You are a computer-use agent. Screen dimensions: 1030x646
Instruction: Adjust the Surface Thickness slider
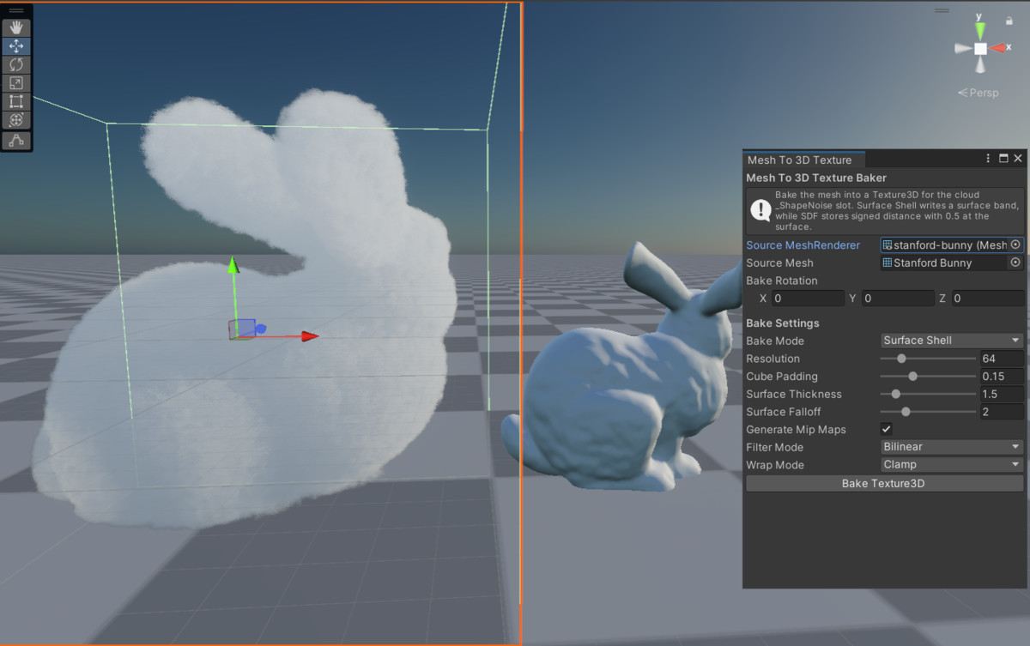click(x=928, y=395)
